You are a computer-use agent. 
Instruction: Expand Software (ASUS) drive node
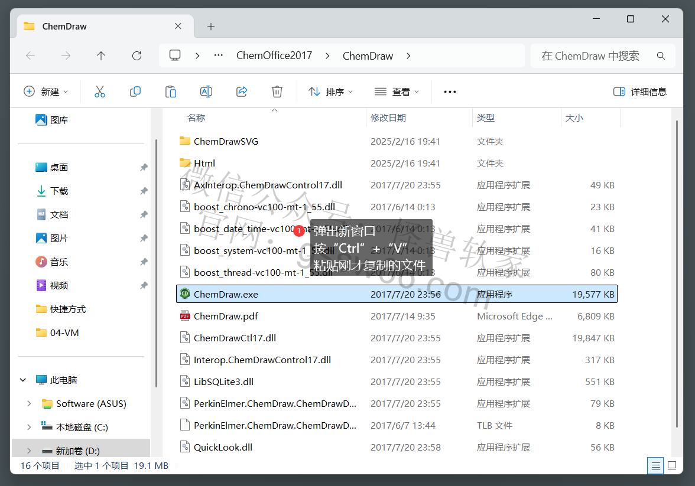[x=30, y=403]
